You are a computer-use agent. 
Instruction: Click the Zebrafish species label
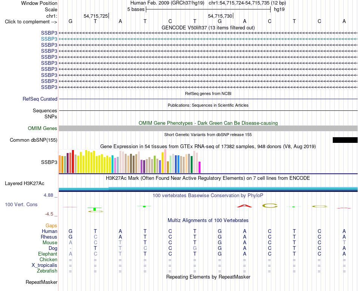click(x=47, y=271)
